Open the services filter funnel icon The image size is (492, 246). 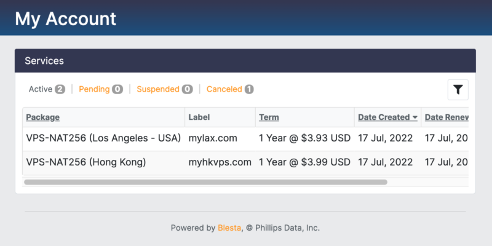click(x=458, y=90)
